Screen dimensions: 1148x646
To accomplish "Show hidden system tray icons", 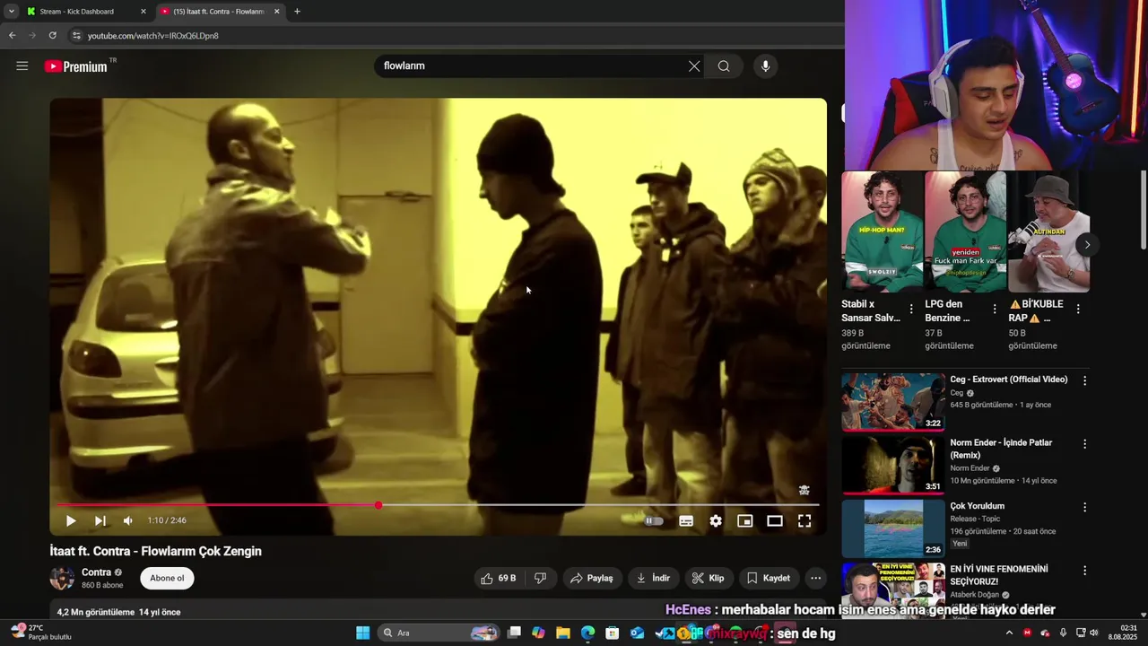I will tap(1009, 633).
